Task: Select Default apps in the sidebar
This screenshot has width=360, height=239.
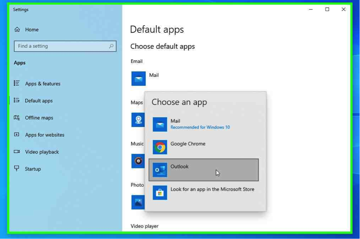Action: point(39,101)
